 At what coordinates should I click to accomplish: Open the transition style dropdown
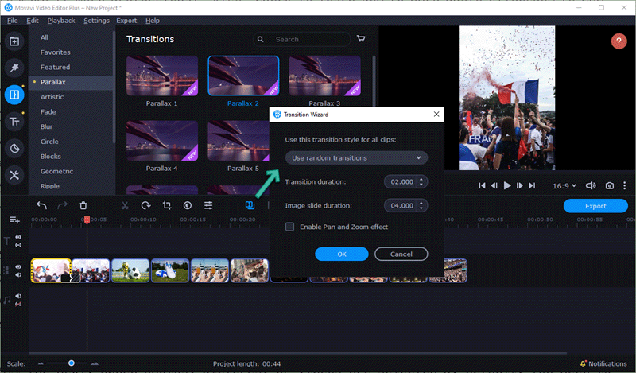click(x=356, y=158)
